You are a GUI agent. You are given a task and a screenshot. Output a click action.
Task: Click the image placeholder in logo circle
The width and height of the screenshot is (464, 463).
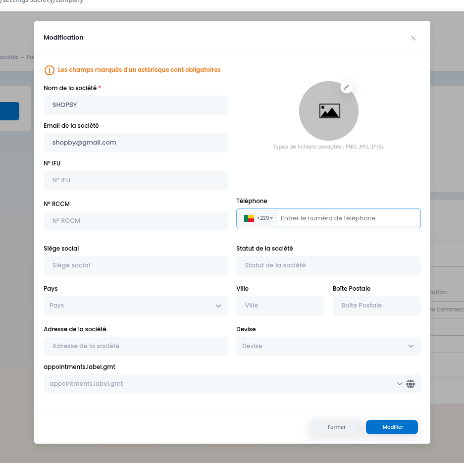(x=329, y=111)
